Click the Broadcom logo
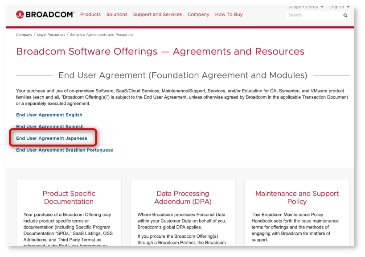The height and width of the screenshot is (257, 365). coord(45,15)
